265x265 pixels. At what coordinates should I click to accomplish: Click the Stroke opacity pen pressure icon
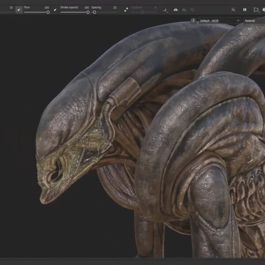click(x=55, y=9)
